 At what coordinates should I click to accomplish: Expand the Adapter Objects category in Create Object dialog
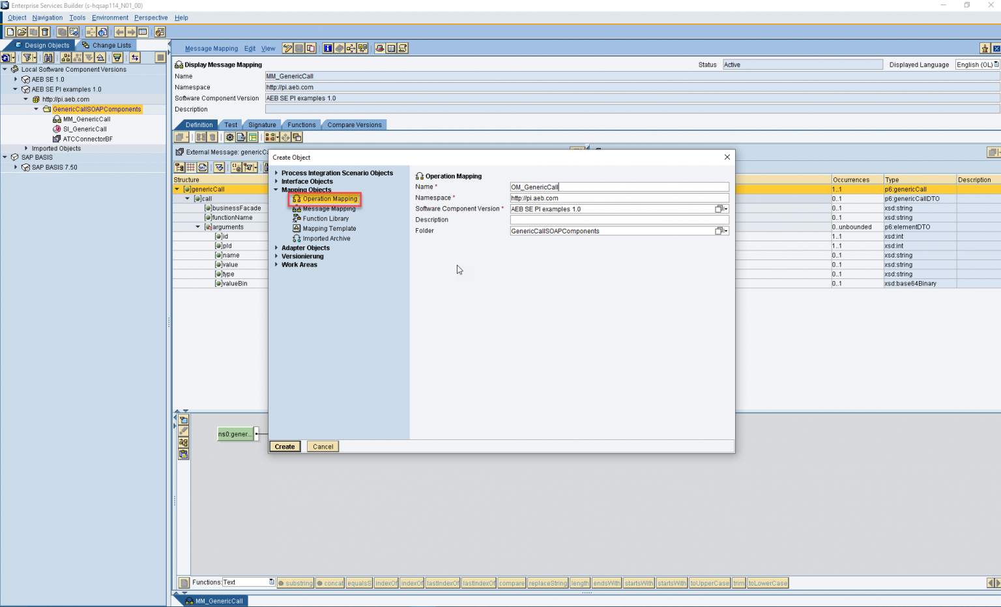[276, 248]
